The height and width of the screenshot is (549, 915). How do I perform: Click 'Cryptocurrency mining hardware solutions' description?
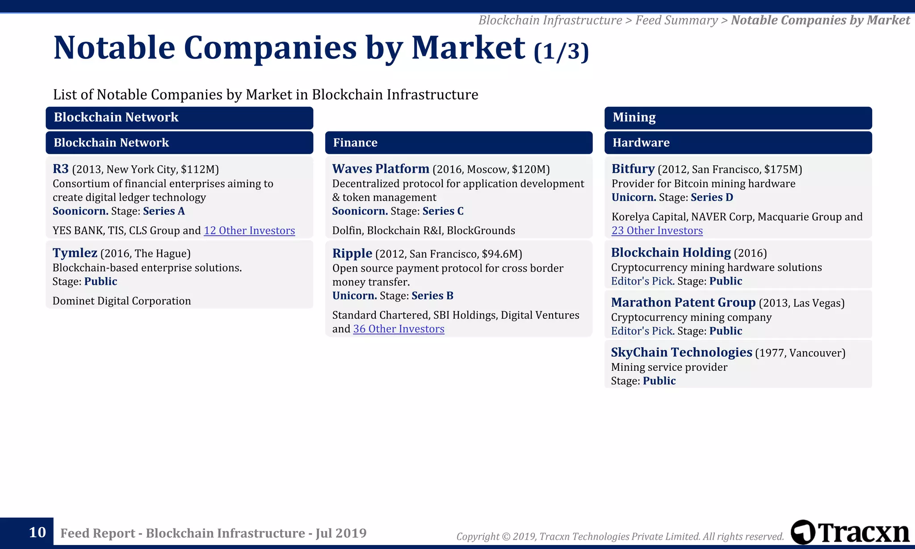(x=716, y=267)
